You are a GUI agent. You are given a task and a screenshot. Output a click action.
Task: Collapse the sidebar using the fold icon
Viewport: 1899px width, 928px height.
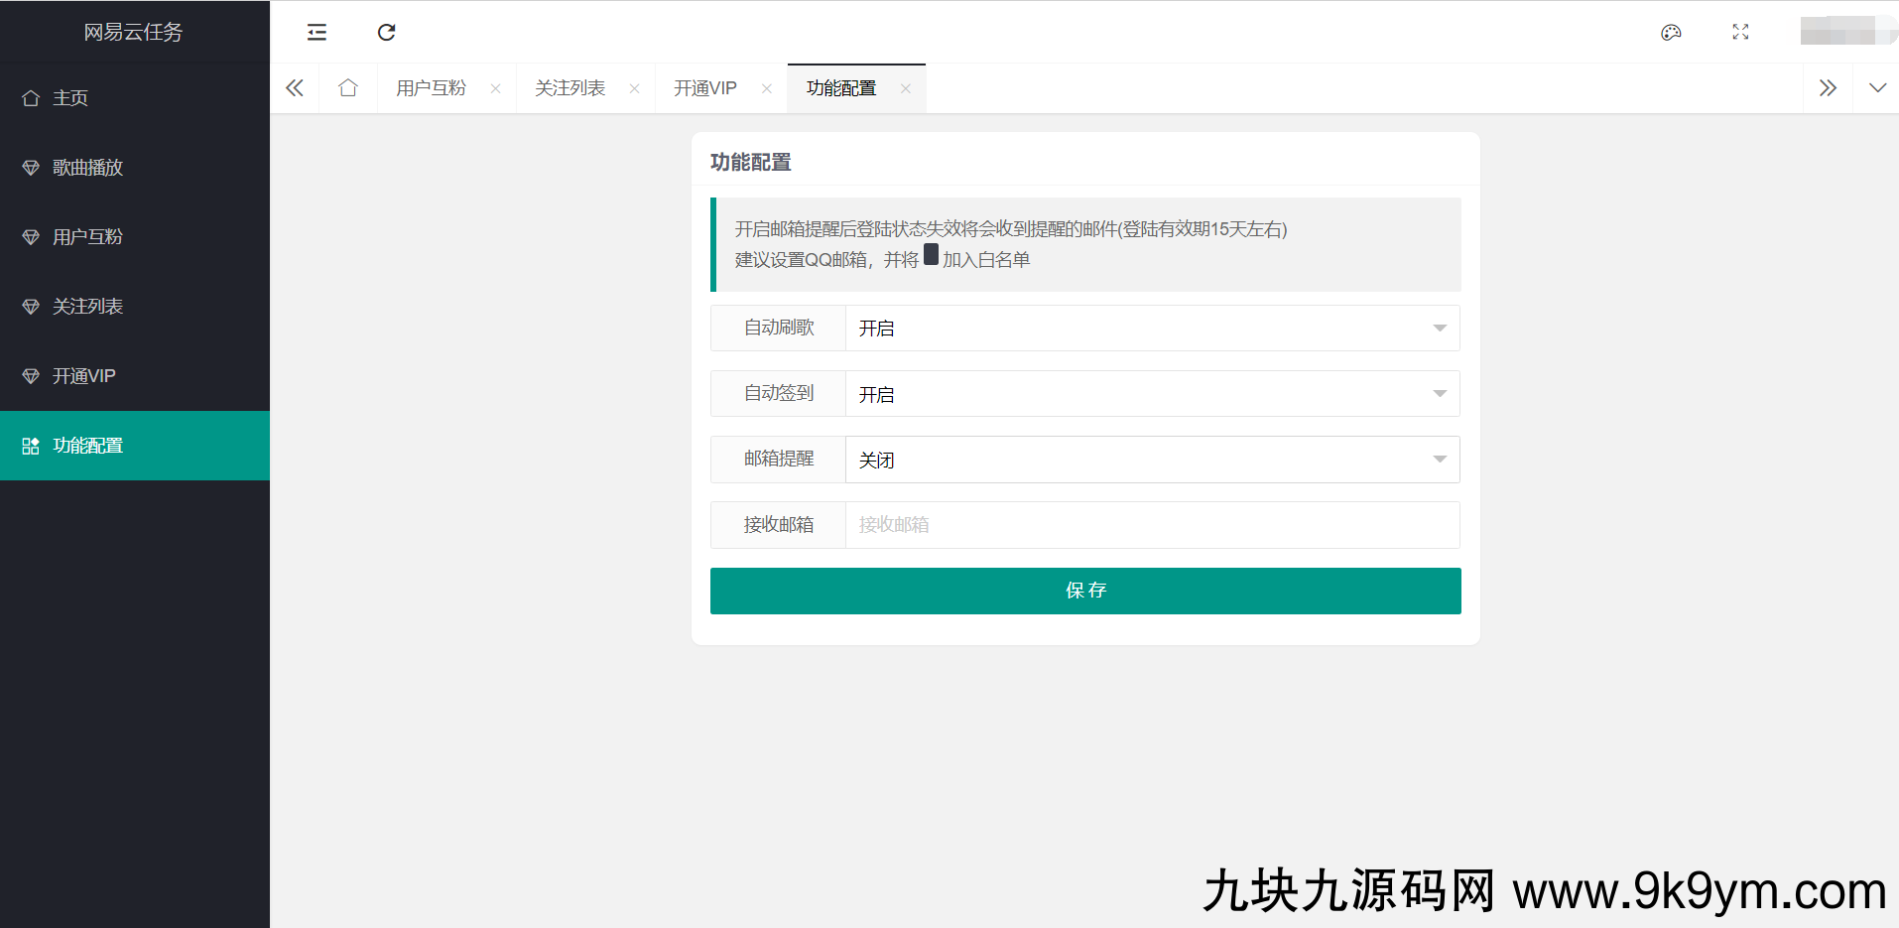point(316,32)
